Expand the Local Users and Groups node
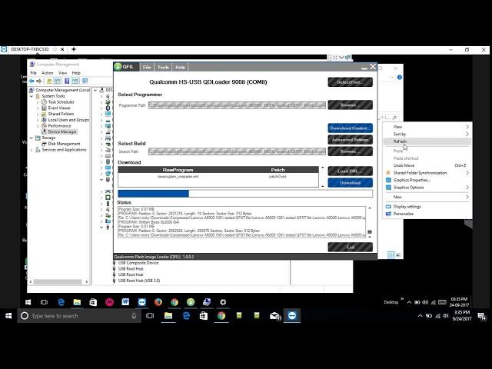Image resolution: width=492 pixels, height=369 pixels. pos(38,120)
